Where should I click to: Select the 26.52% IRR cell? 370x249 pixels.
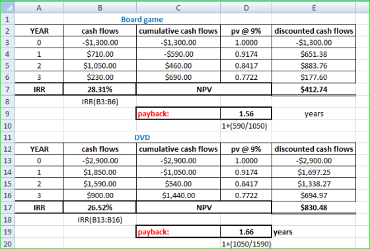pyautogui.click(x=100, y=207)
